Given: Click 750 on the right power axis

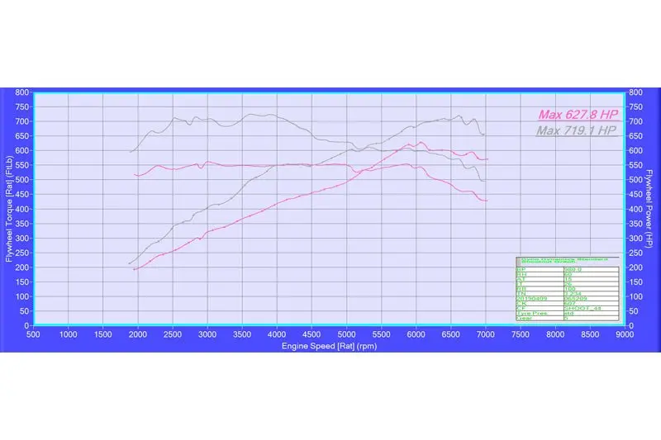Looking at the screenshot, I should coord(636,107).
